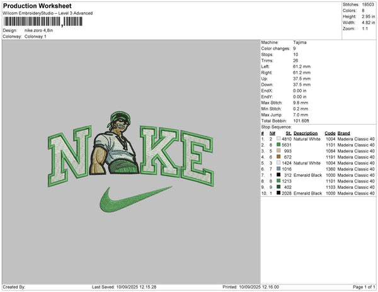Click the Stitches value "18503"
This screenshot has height=292, width=378.
click(x=368, y=4)
